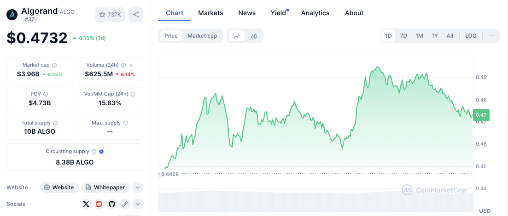This screenshot has height=216, width=508.
Task: Enable LOG scale on chart
Action: (x=471, y=36)
